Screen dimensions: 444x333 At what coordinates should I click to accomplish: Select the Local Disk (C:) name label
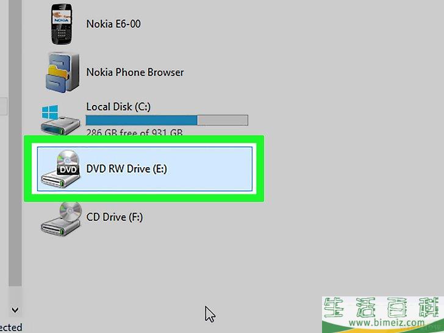[x=118, y=107]
